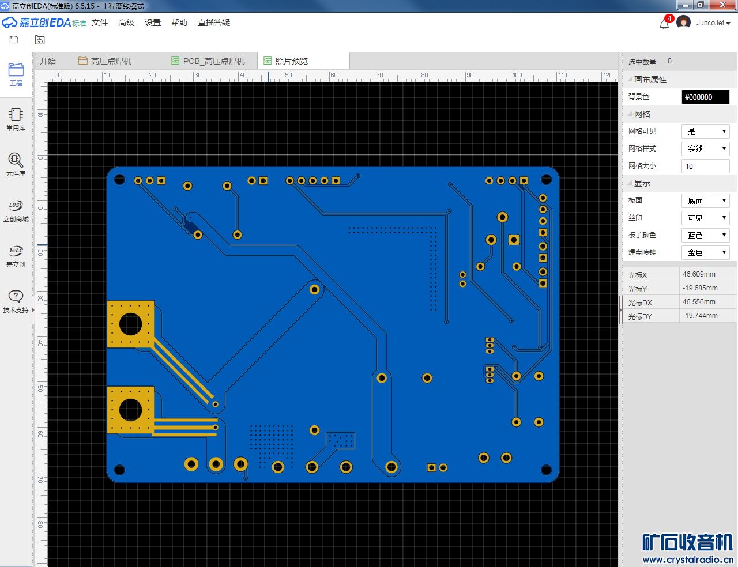This screenshot has width=738, height=567.
Task: Click the 直播答疑 live Q&A link
Action: point(214,22)
